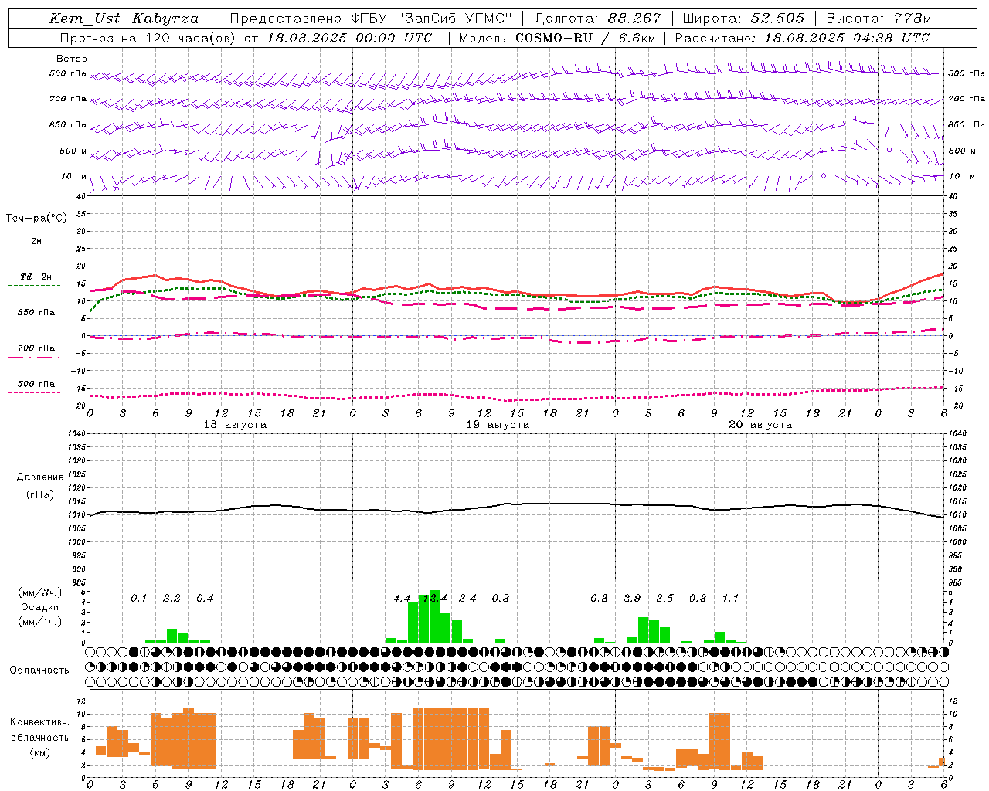Click the '1.1' precipitation total value

tap(730, 599)
